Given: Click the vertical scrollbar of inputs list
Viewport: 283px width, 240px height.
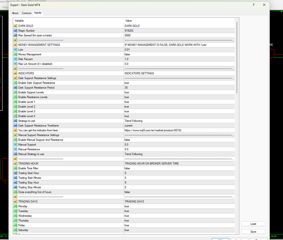Looking at the screenshot, I should [237, 57].
